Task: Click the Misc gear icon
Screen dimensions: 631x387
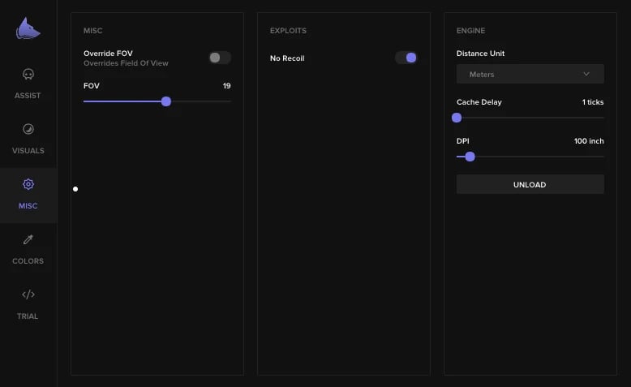Action: pyautogui.click(x=28, y=184)
